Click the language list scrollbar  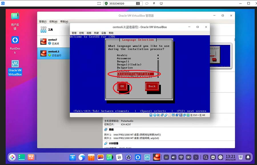(158, 66)
